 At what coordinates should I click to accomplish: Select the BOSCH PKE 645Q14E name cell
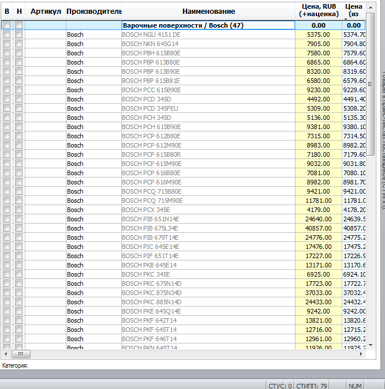(x=208, y=311)
